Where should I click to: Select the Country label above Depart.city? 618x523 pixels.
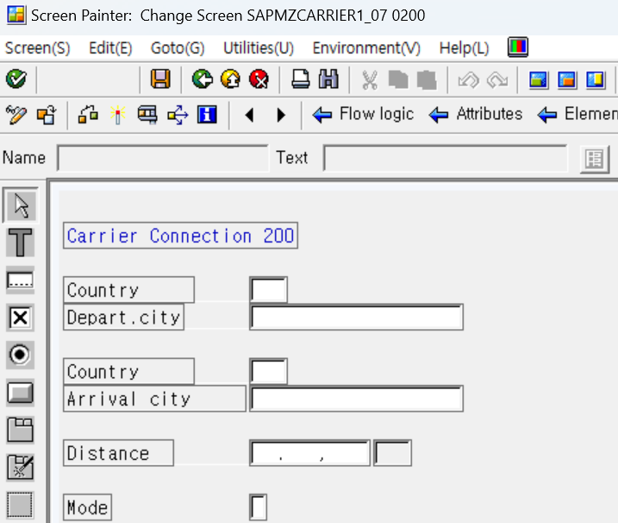[x=128, y=290]
